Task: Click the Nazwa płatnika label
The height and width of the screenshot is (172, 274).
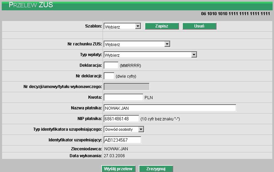Action: pos(86,108)
